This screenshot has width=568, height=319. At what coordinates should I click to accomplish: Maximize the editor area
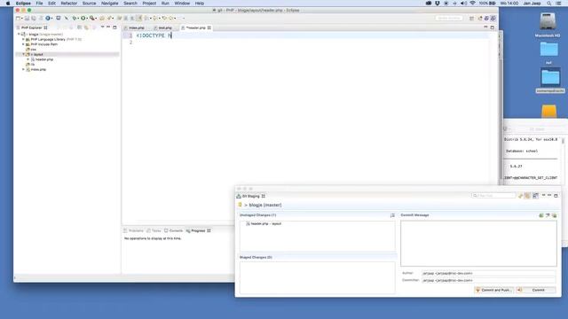coord(493,27)
